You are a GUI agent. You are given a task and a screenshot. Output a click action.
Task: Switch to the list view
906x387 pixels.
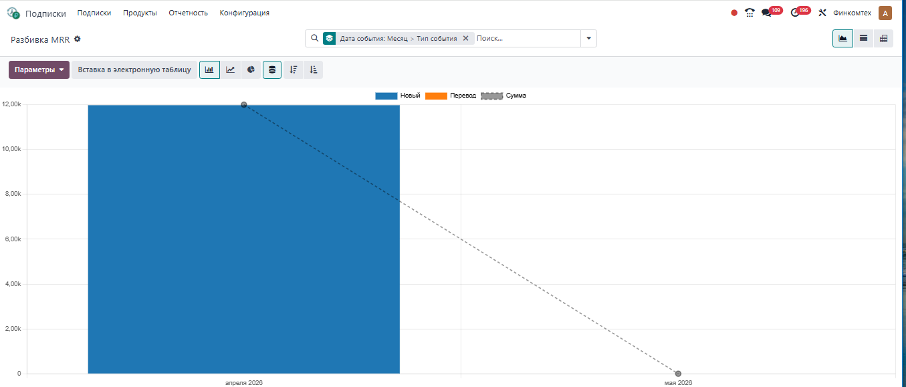click(x=863, y=38)
